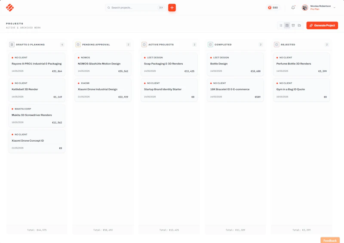Click the €31,864 amount
Image resolution: width=344 pixels, height=243 pixels.
click(x=57, y=71)
